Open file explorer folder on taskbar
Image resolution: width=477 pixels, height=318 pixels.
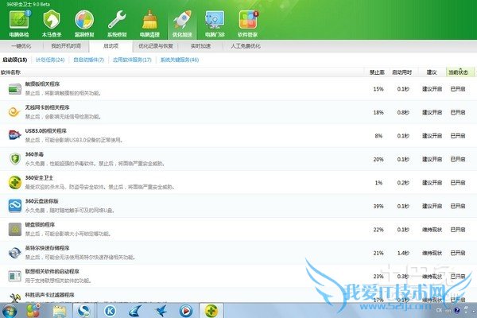(x=60, y=311)
